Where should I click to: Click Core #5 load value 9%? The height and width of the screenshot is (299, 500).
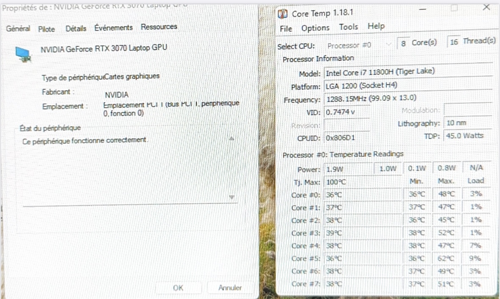click(475, 258)
